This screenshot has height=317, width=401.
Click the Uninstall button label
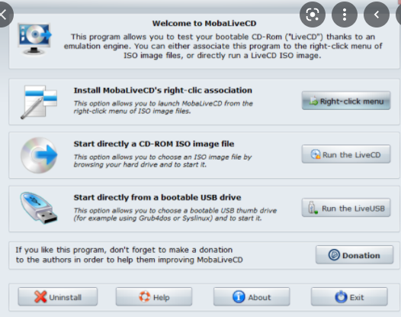(x=66, y=297)
